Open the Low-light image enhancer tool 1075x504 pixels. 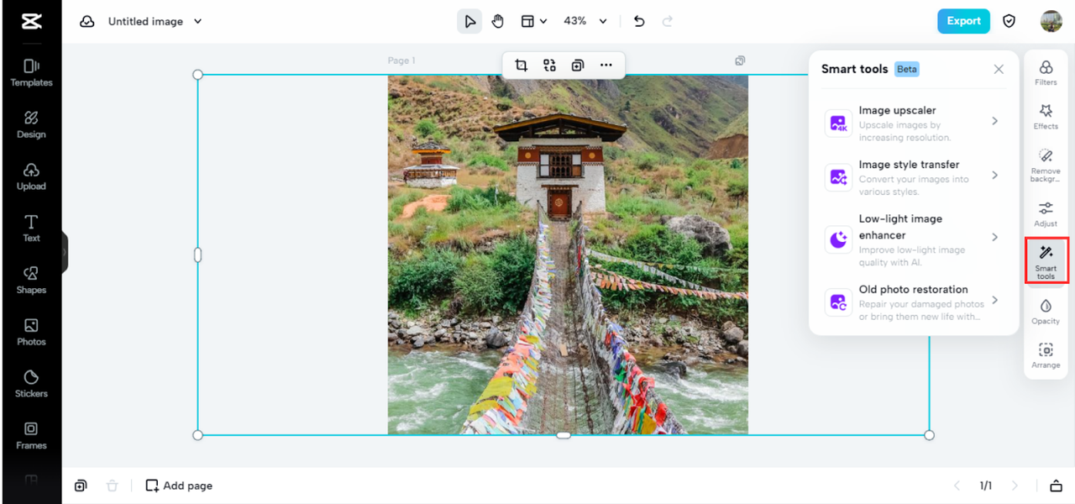915,239
